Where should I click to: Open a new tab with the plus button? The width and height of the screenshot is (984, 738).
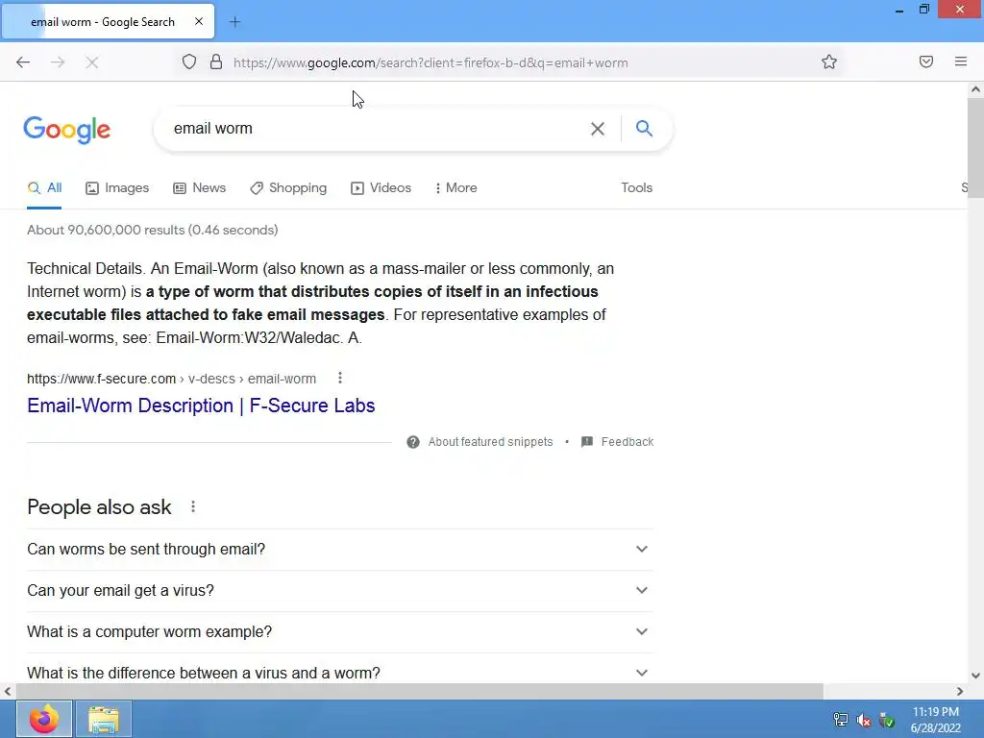click(234, 22)
